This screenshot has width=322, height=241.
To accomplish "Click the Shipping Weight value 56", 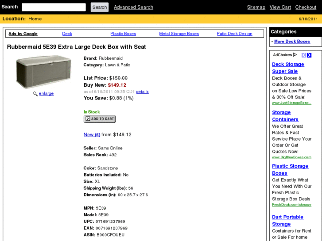I will pyautogui.click(x=131, y=188).
